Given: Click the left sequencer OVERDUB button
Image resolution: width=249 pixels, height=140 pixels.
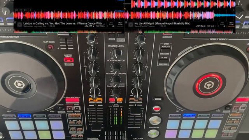Looking at the screenshot, I should click(69, 108).
